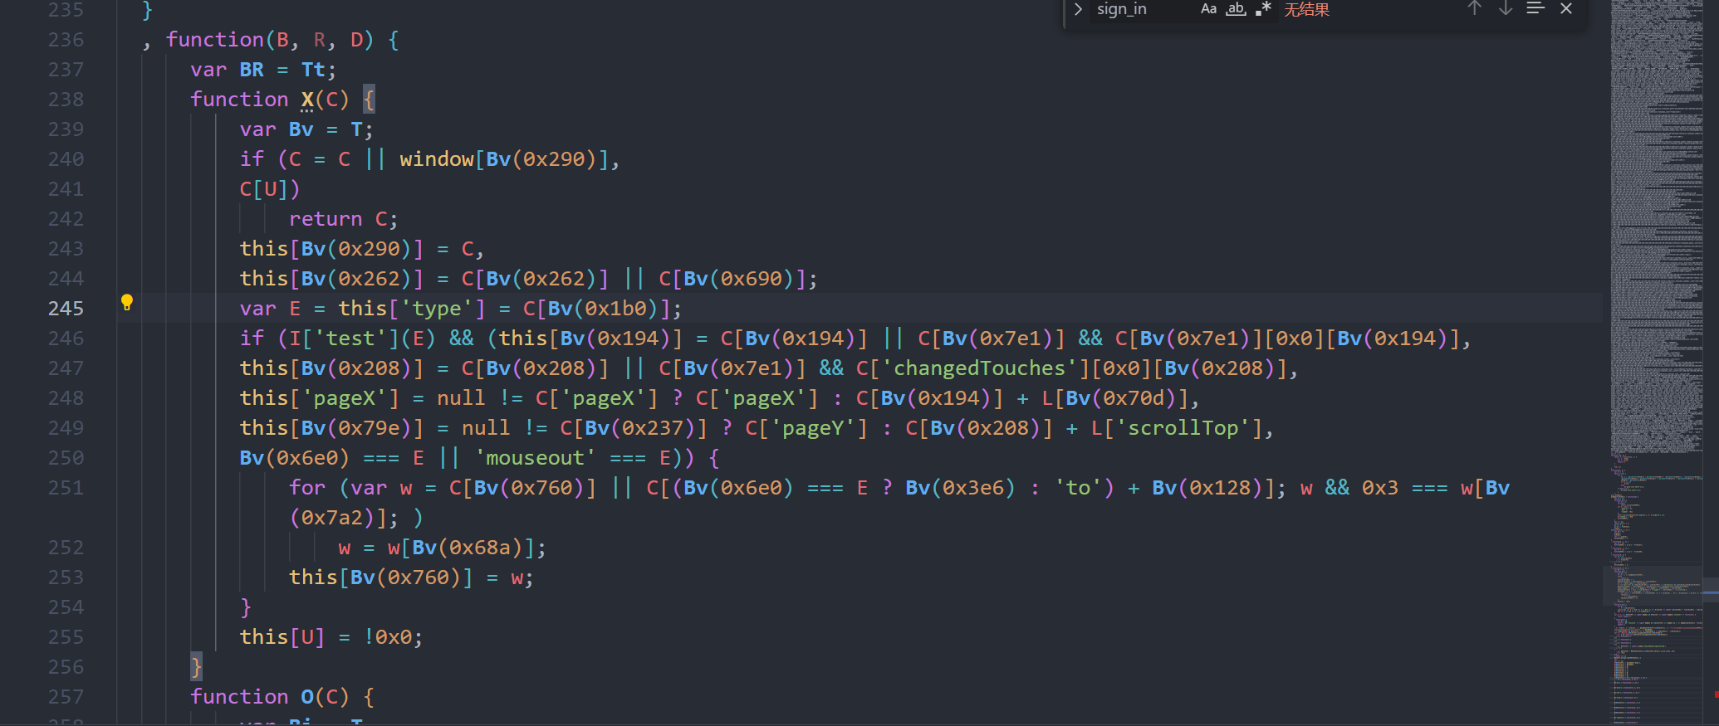
Task: Click the opening brace after X(C)
Action: point(369,100)
